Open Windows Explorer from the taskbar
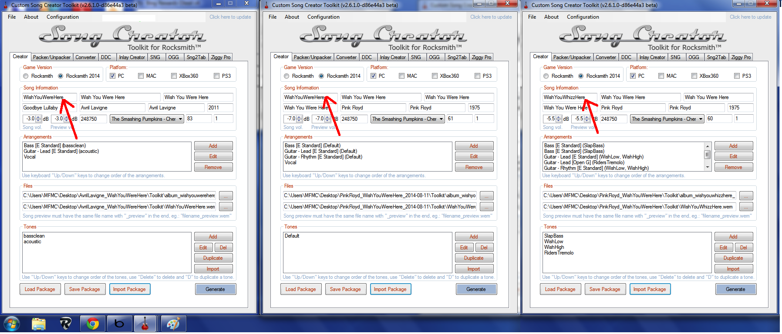The image size is (782, 334). tap(39, 324)
